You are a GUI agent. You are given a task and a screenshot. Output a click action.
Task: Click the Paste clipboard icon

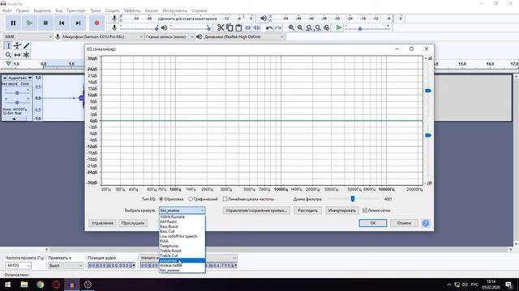pos(238,27)
